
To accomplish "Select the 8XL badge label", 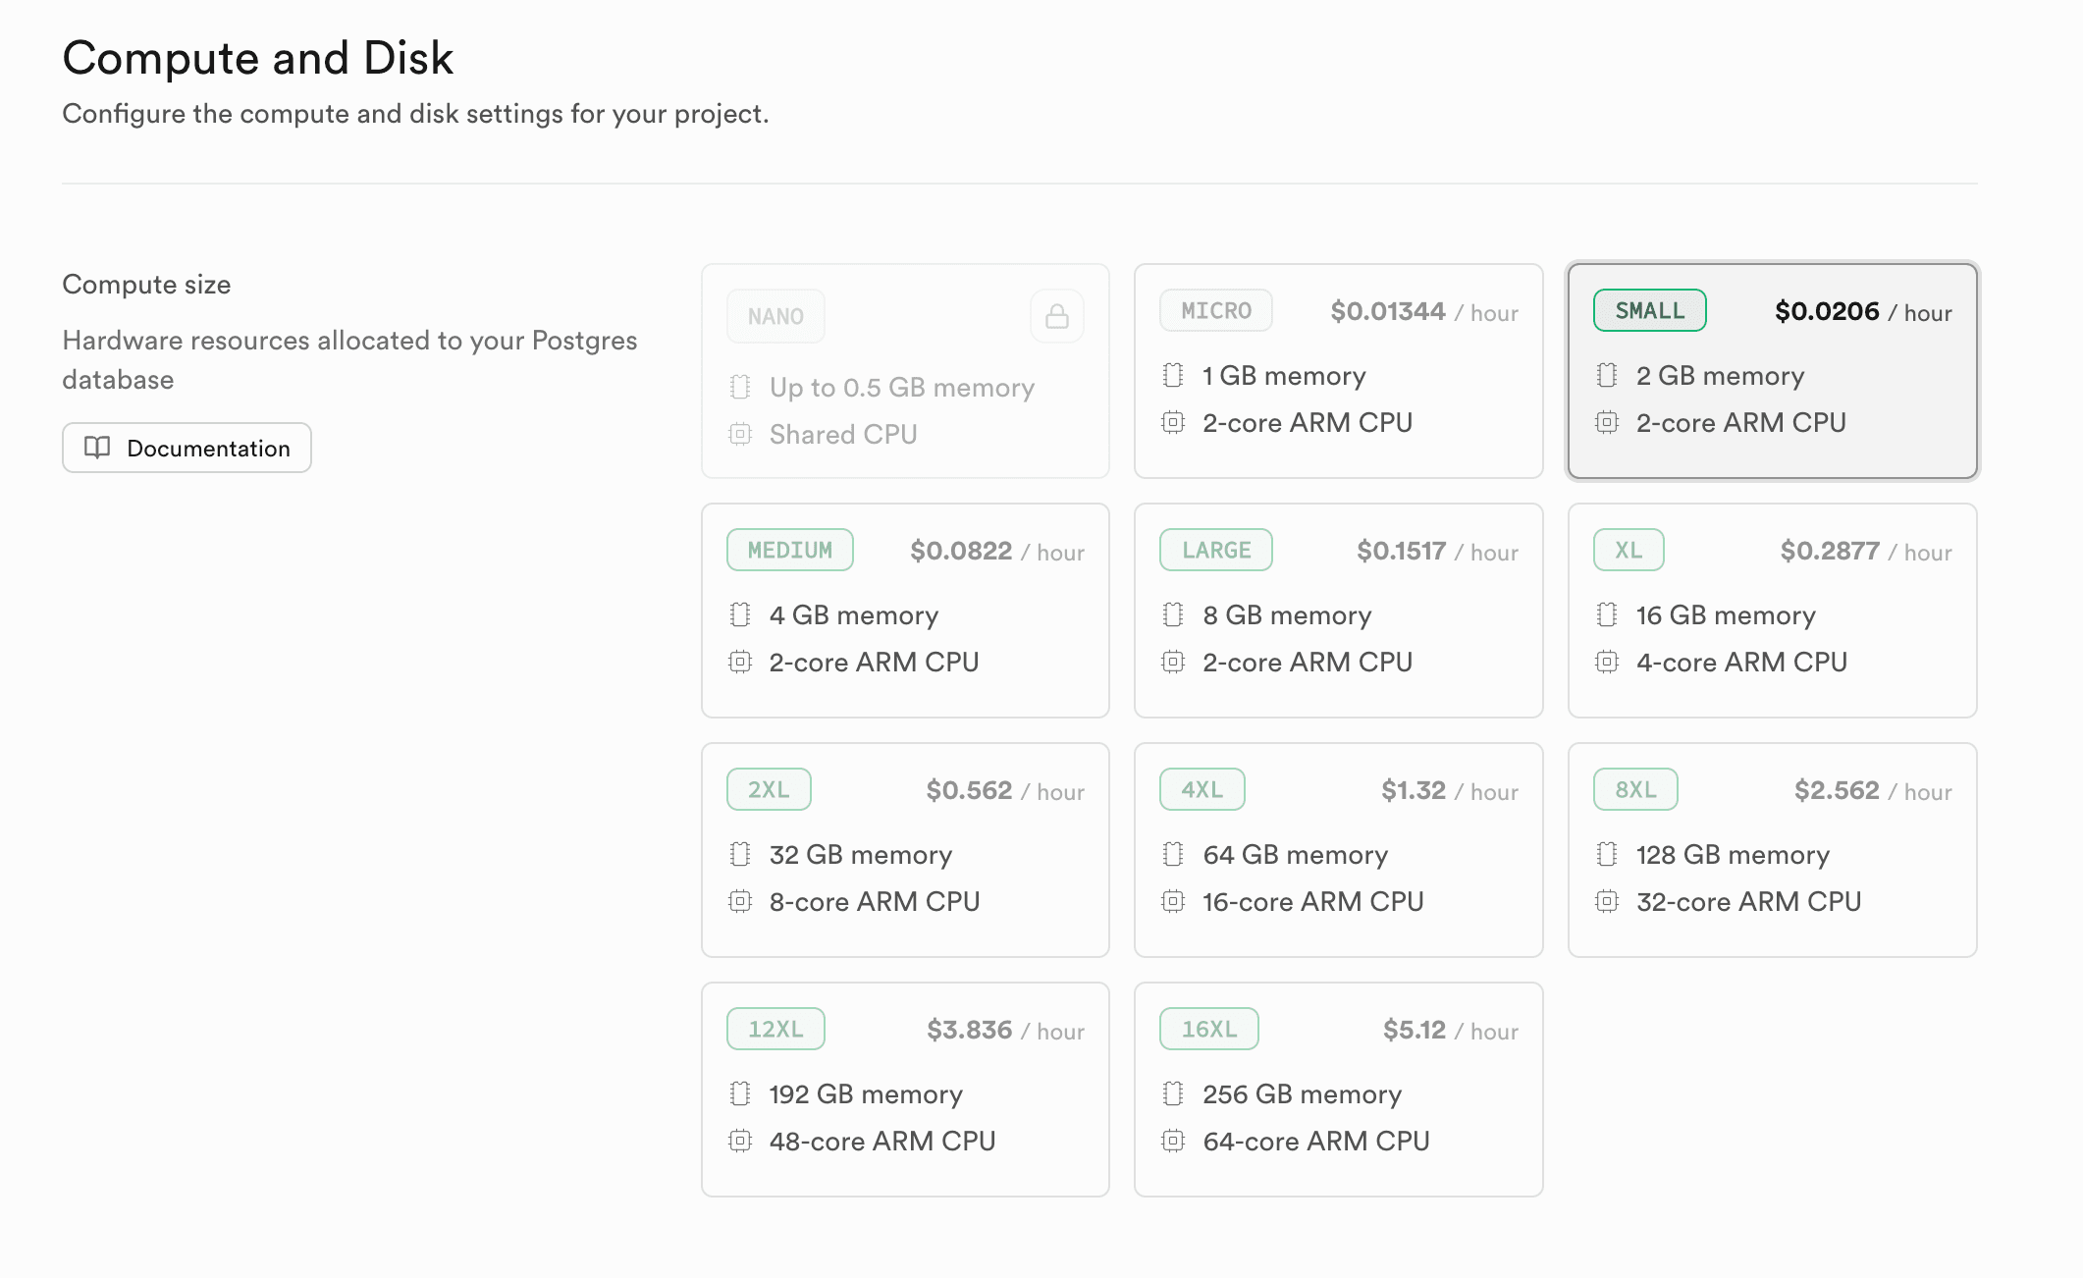I will 1634,789.
